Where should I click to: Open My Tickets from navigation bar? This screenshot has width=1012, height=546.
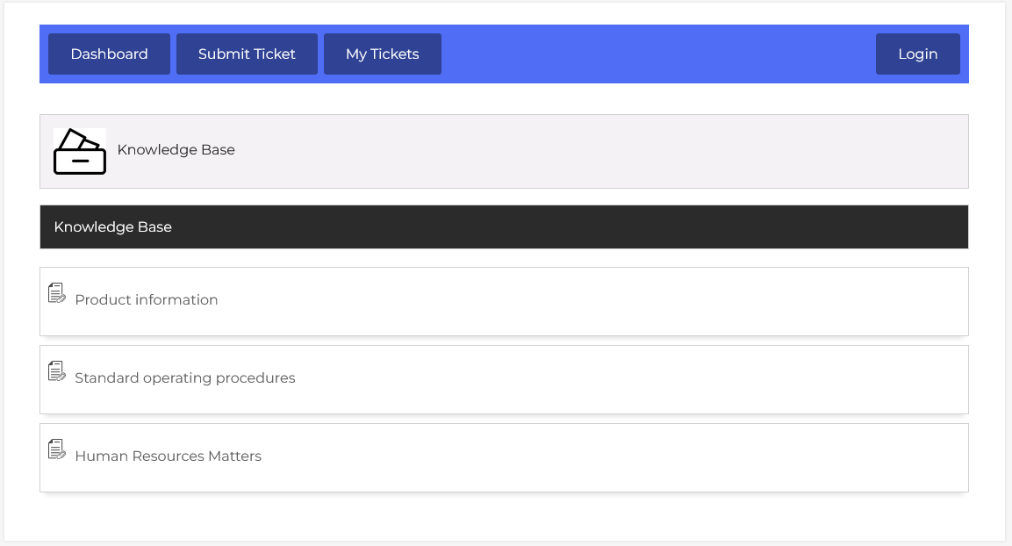click(x=382, y=54)
